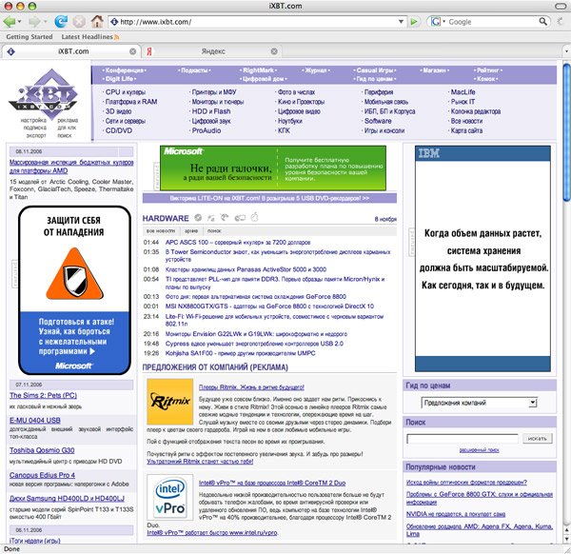The width and height of the screenshot is (571, 554).
Task: Open the MSI NX8800GTX/GTS news item
Action: point(269,307)
